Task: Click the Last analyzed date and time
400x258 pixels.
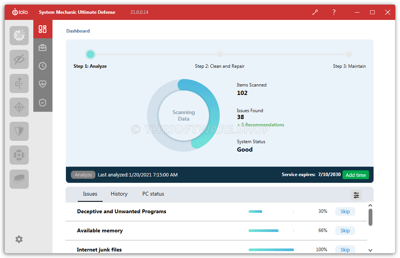Action: pos(153,175)
